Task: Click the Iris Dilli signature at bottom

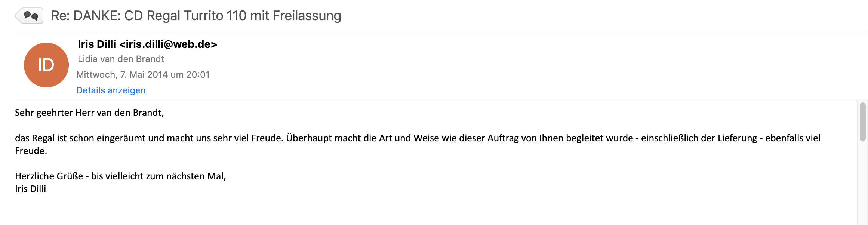Action: pyautogui.click(x=30, y=189)
